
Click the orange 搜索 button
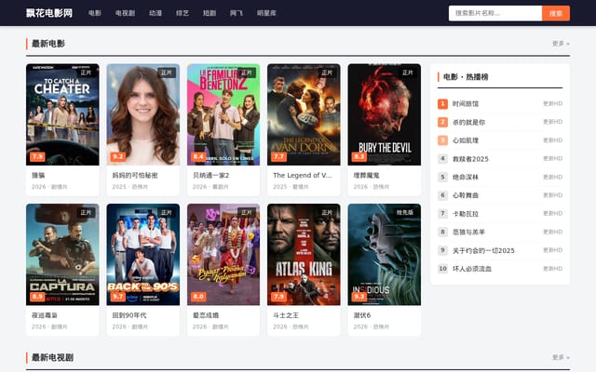pyautogui.click(x=556, y=13)
